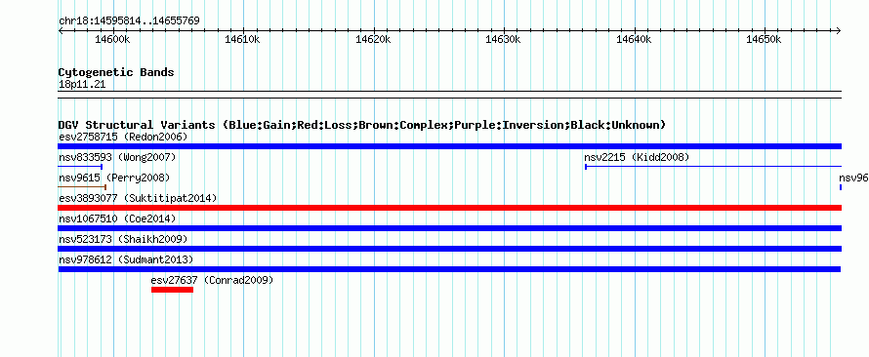The width and height of the screenshot is (869, 357).
Task: Click the nsv9615 (Perry2008) label
Action: click(x=114, y=178)
